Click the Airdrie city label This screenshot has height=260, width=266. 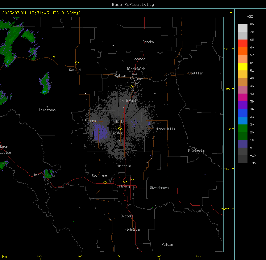point(125,166)
